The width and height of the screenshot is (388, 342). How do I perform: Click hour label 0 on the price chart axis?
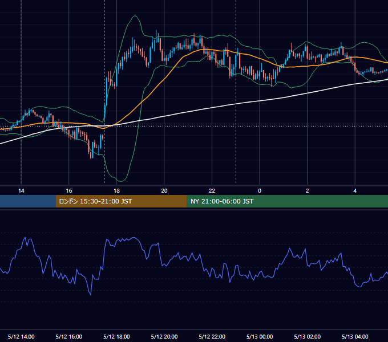[x=260, y=191]
